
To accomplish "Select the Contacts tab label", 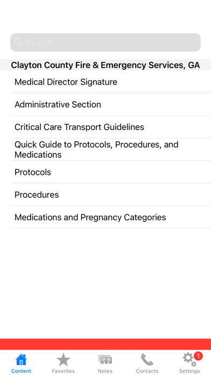I will (x=147, y=371).
